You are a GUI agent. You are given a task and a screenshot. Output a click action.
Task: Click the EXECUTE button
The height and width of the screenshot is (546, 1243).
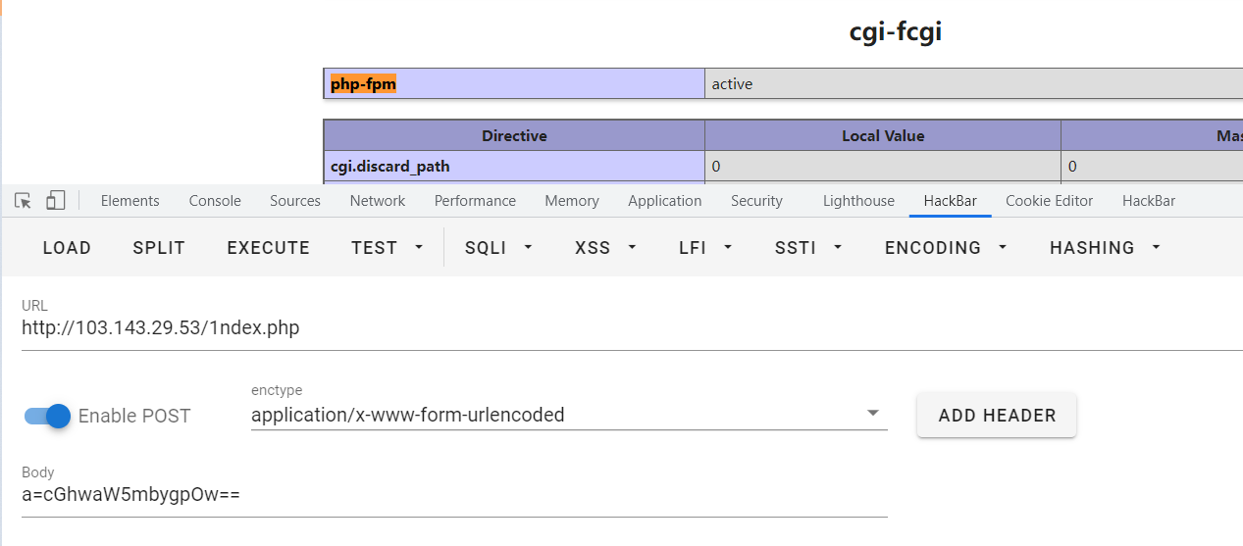pos(269,248)
